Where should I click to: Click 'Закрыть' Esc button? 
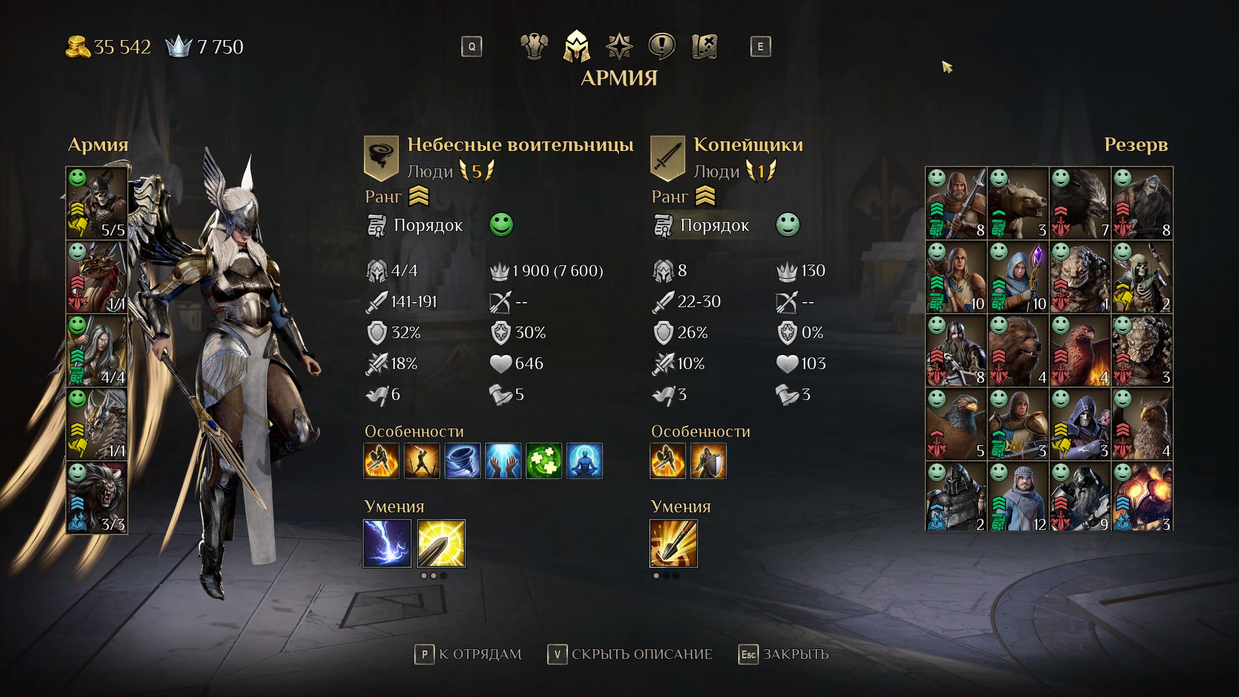(783, 654)
